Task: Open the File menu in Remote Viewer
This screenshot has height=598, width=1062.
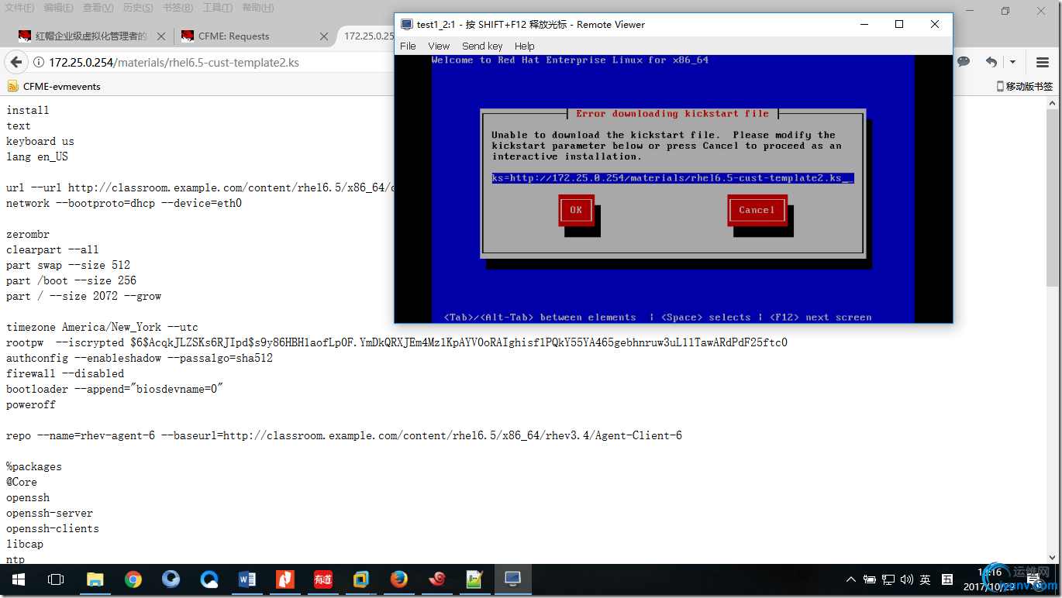Action: (x=408, y=46)
